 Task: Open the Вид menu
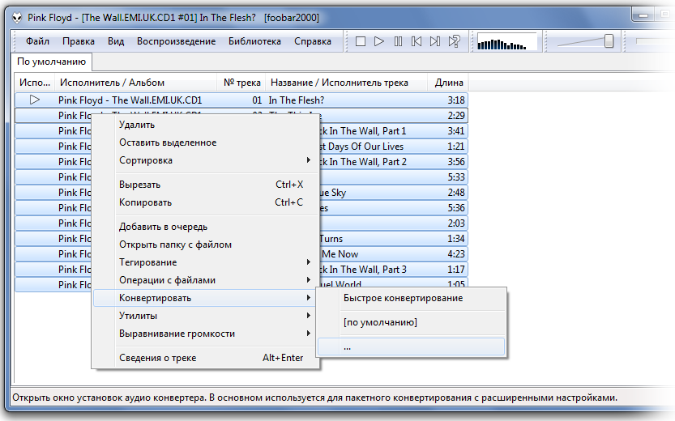tap(116, 41)
